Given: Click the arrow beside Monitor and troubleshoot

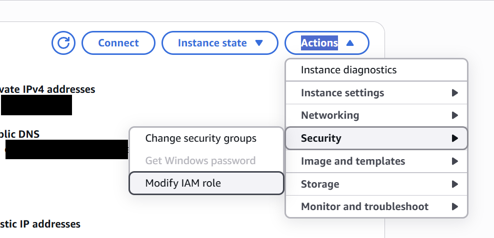Looking at the screenshot, I should (454, 207).
